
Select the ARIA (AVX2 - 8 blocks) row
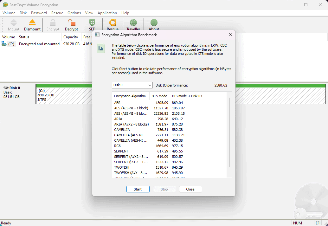point(170,124)
